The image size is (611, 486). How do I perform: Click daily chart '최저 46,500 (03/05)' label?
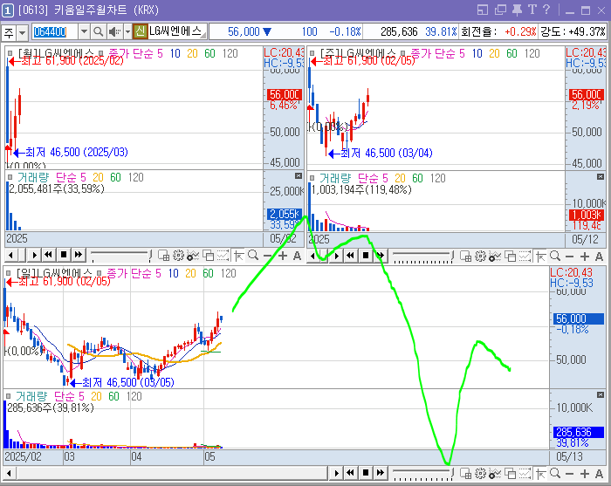[x=127, y=382]
